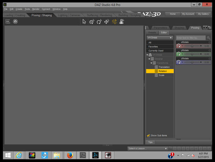Open the Parameters pane tab
This screenshot has width=215, height=162.
[160, 28]
